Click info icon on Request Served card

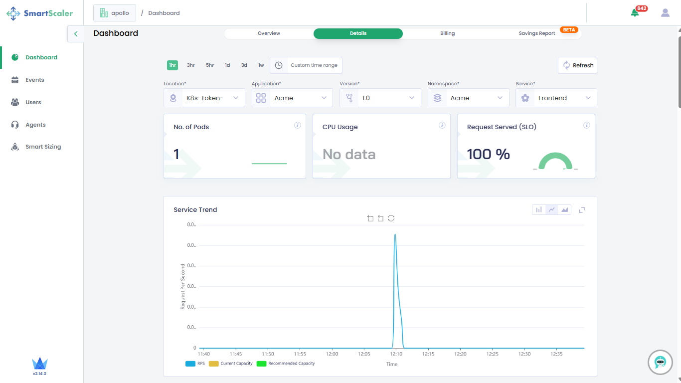point(587,125)
